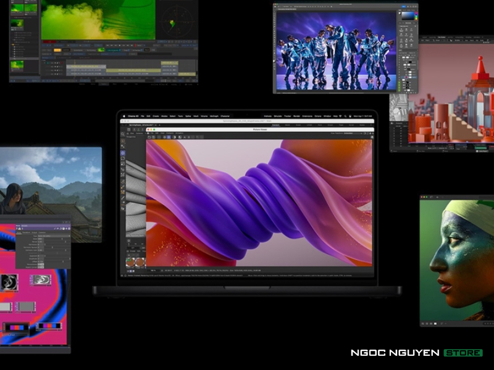Click the magnifier icon atop Cinema 4D toolbar
Screen dimensions: 494x370
(x=123, y=133)
